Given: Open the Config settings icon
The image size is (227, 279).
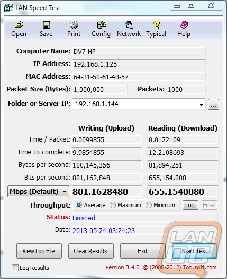Looking at the screenshot, I should click(x=102, y=25).
